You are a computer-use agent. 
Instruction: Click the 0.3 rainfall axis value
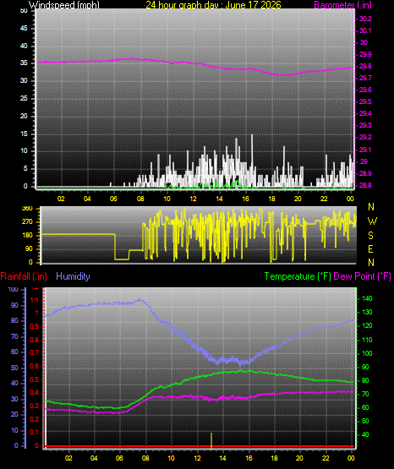tap(35, 406)
